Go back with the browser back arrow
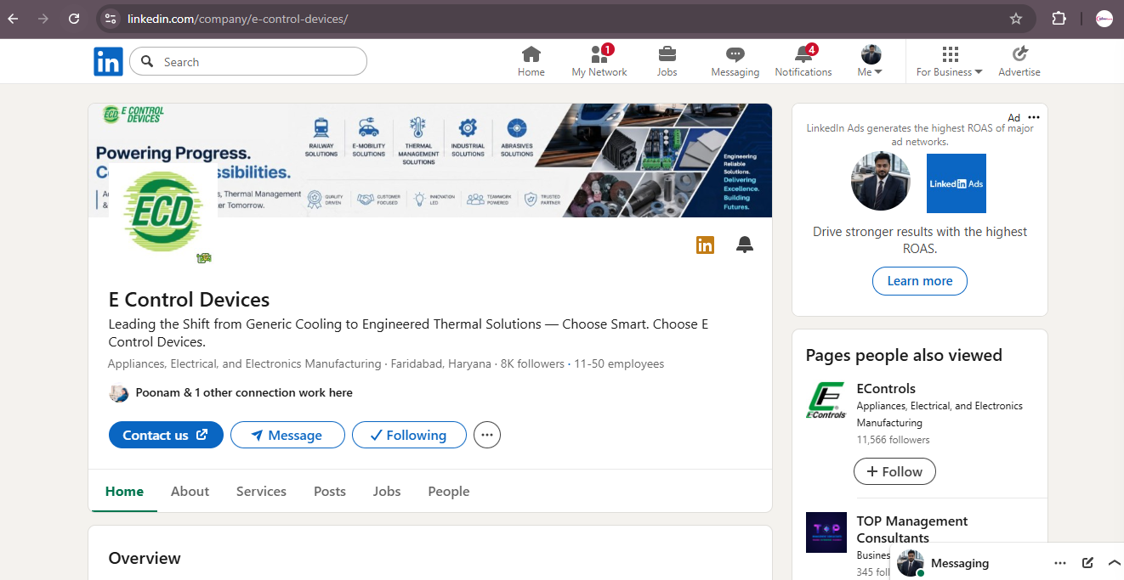Viewport: 1124px width, 580px height. [x=14, y=19]
